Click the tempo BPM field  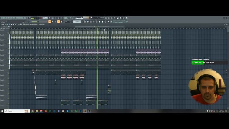tap(45, 18)
